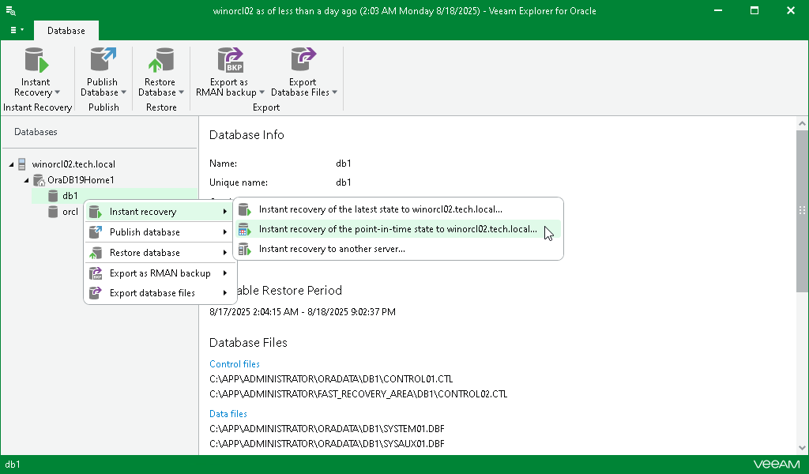Open the Data files link
Viewport: 809px width, 474px height.
click(x=228, y=413)
